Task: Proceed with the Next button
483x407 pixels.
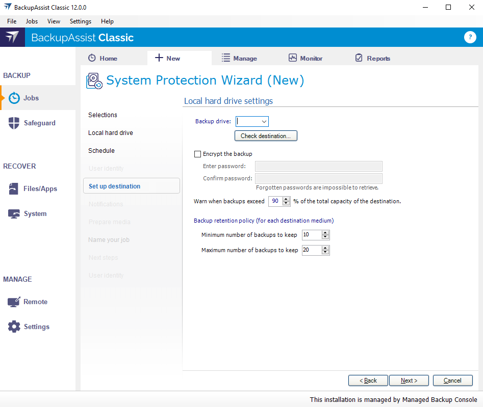Action: coord(409,381)
